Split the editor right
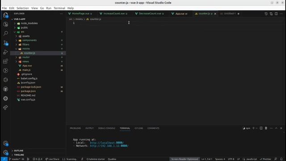 coord(276,14)
